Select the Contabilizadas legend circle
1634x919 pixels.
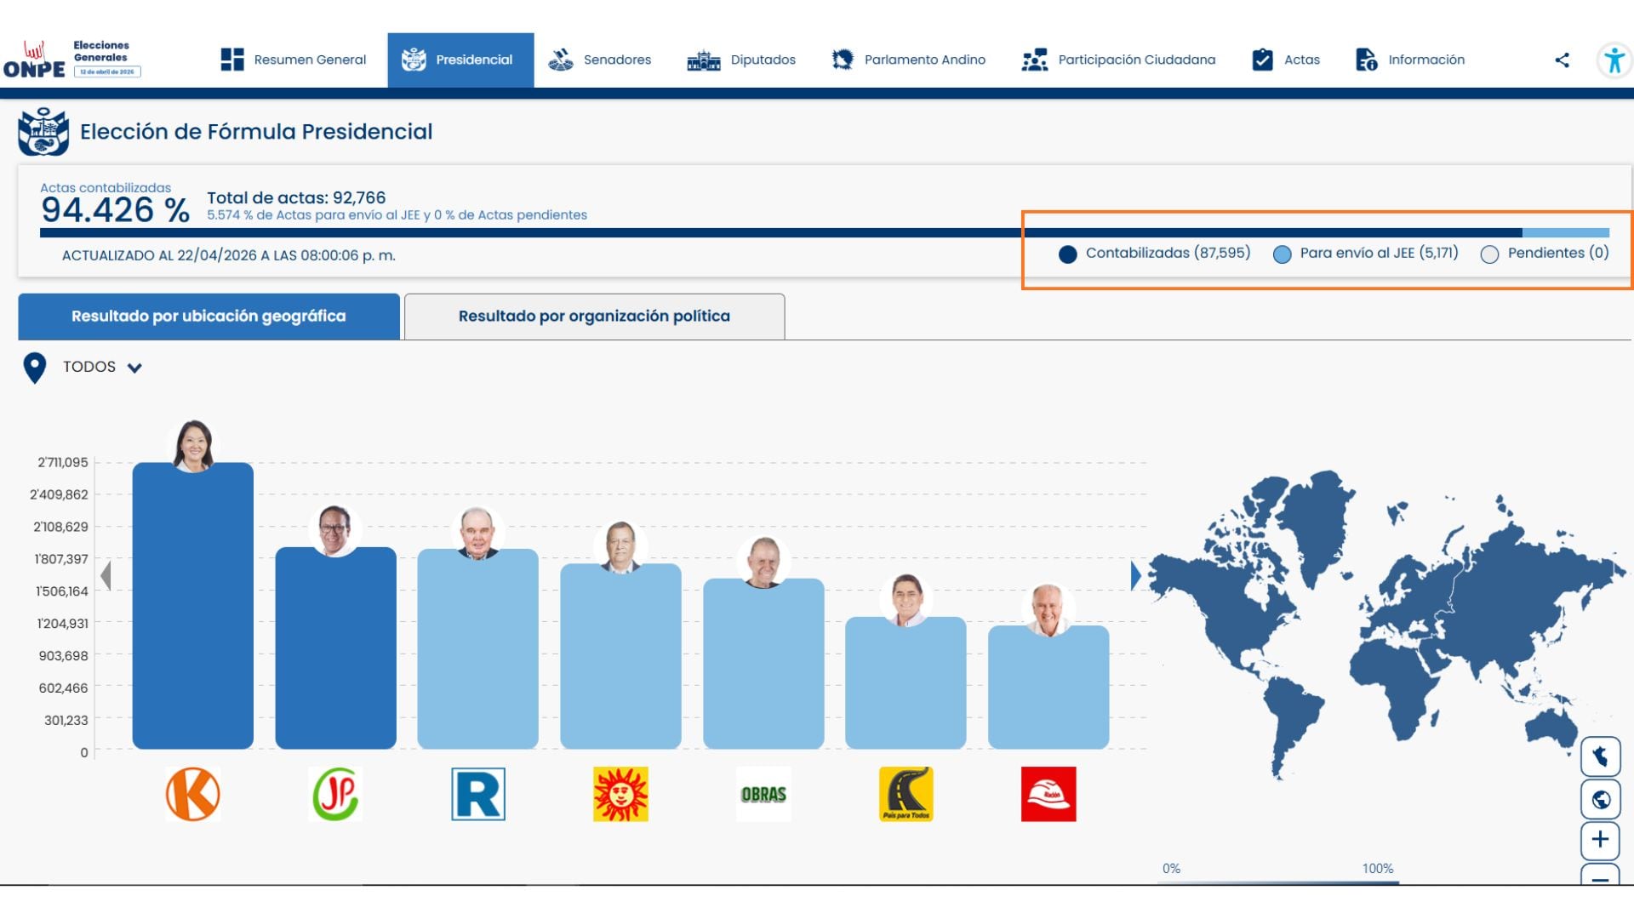point(1068,253)
